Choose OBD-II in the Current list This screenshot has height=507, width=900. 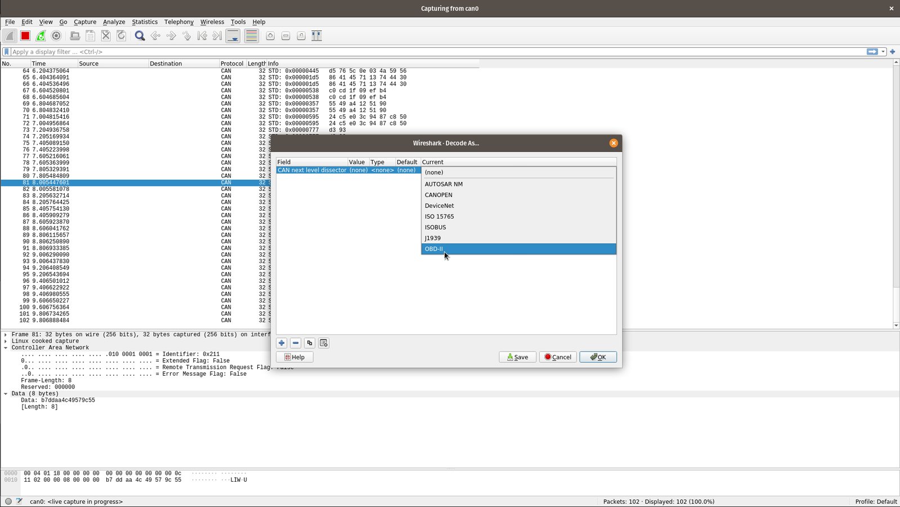pyautogui.click(x=518, y=249)
